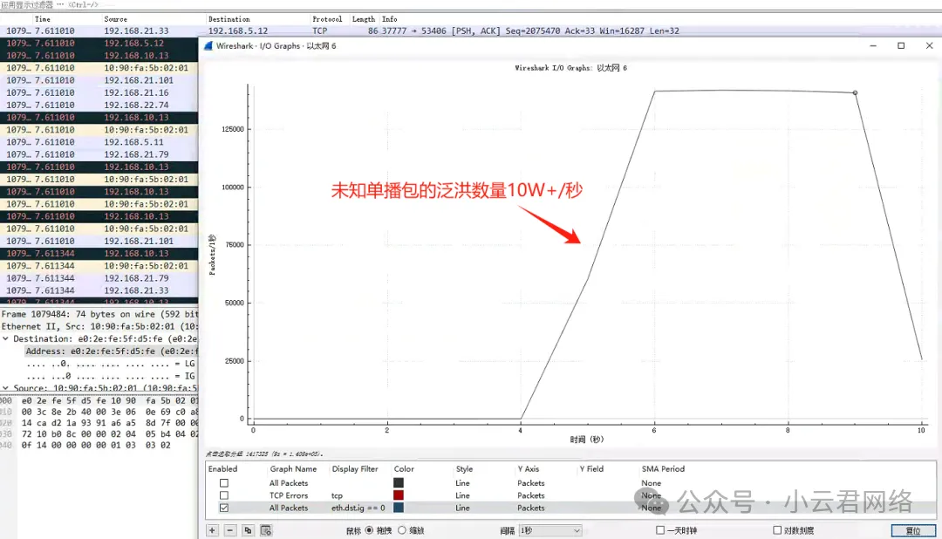Enable the TCP Errors graph checkbox
The height and width of the screenshot is (539, 942).
click(x=224, y=495)
